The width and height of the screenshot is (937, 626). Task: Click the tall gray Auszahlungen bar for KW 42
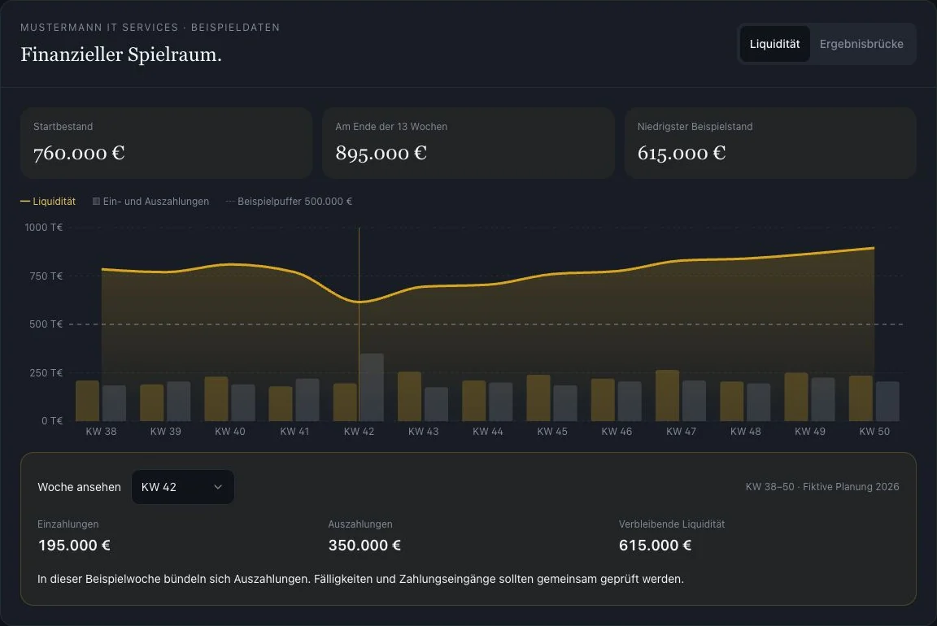point(373,387)
